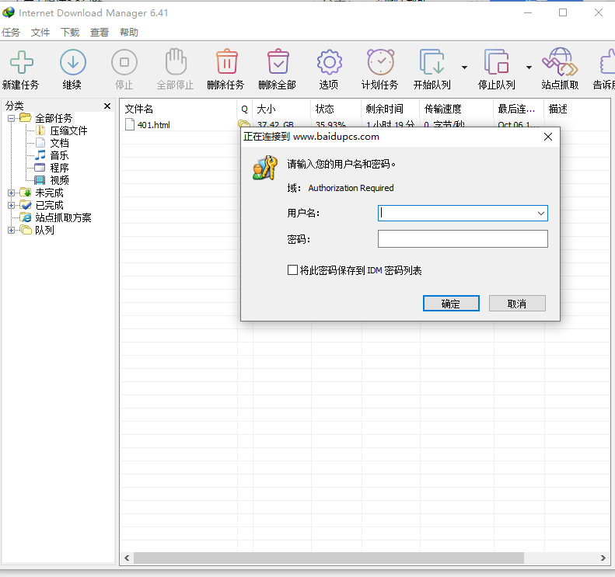Open the 停止队列 dropdown arrow
615x577 pixels.
point(529,68)
